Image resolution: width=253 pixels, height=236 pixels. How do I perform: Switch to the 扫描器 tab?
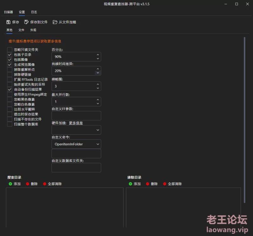[9, 12]
